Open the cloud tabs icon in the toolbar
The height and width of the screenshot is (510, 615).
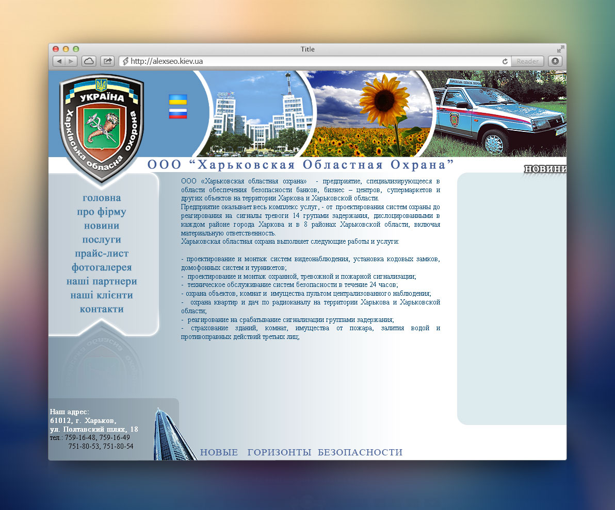[88, 61]
